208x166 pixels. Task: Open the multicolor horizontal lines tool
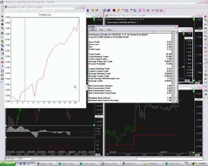pos(2,79)
